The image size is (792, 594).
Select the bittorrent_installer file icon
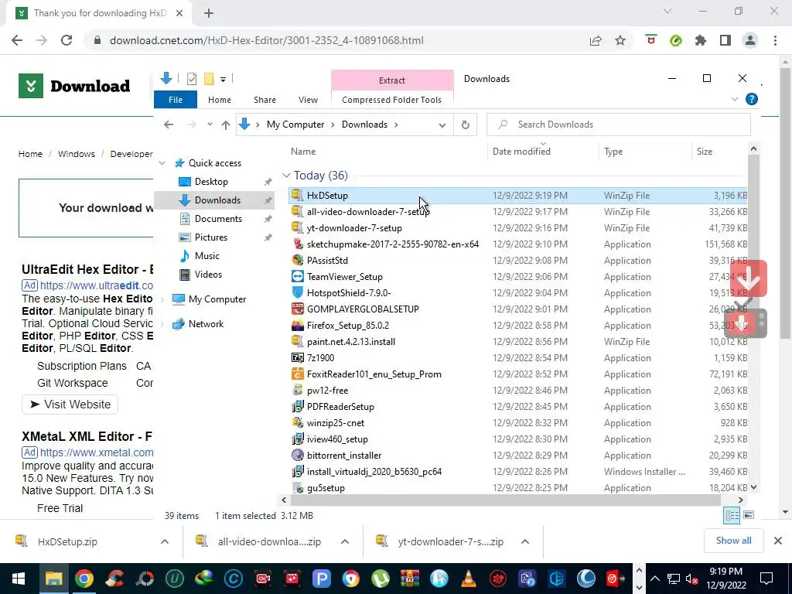tap(298, 455)
